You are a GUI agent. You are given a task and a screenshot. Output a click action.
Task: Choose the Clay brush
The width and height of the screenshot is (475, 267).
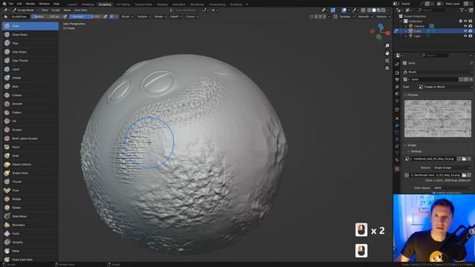[30, 43]
